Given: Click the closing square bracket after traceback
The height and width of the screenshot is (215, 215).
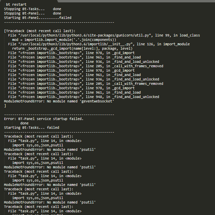Looking at the screenshot, I should click(x=5, y=106).
